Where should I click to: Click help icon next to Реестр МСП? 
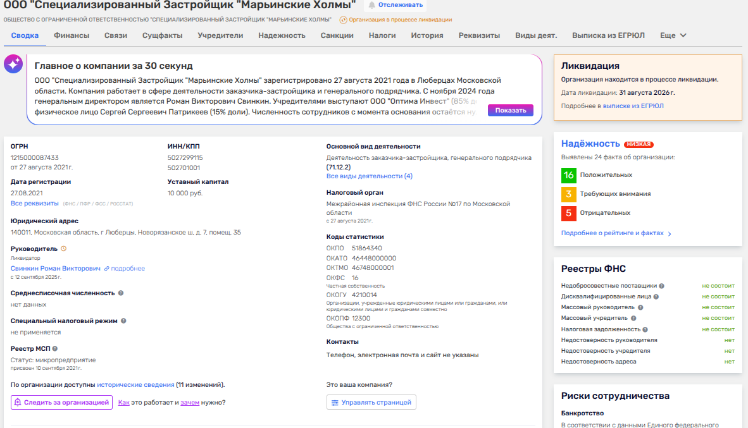pos(55,348)
